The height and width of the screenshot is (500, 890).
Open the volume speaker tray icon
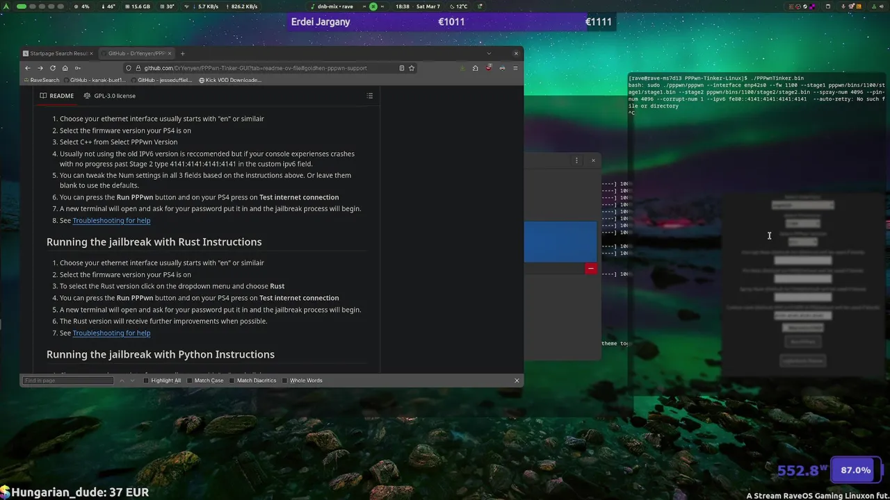coord(882,6)
